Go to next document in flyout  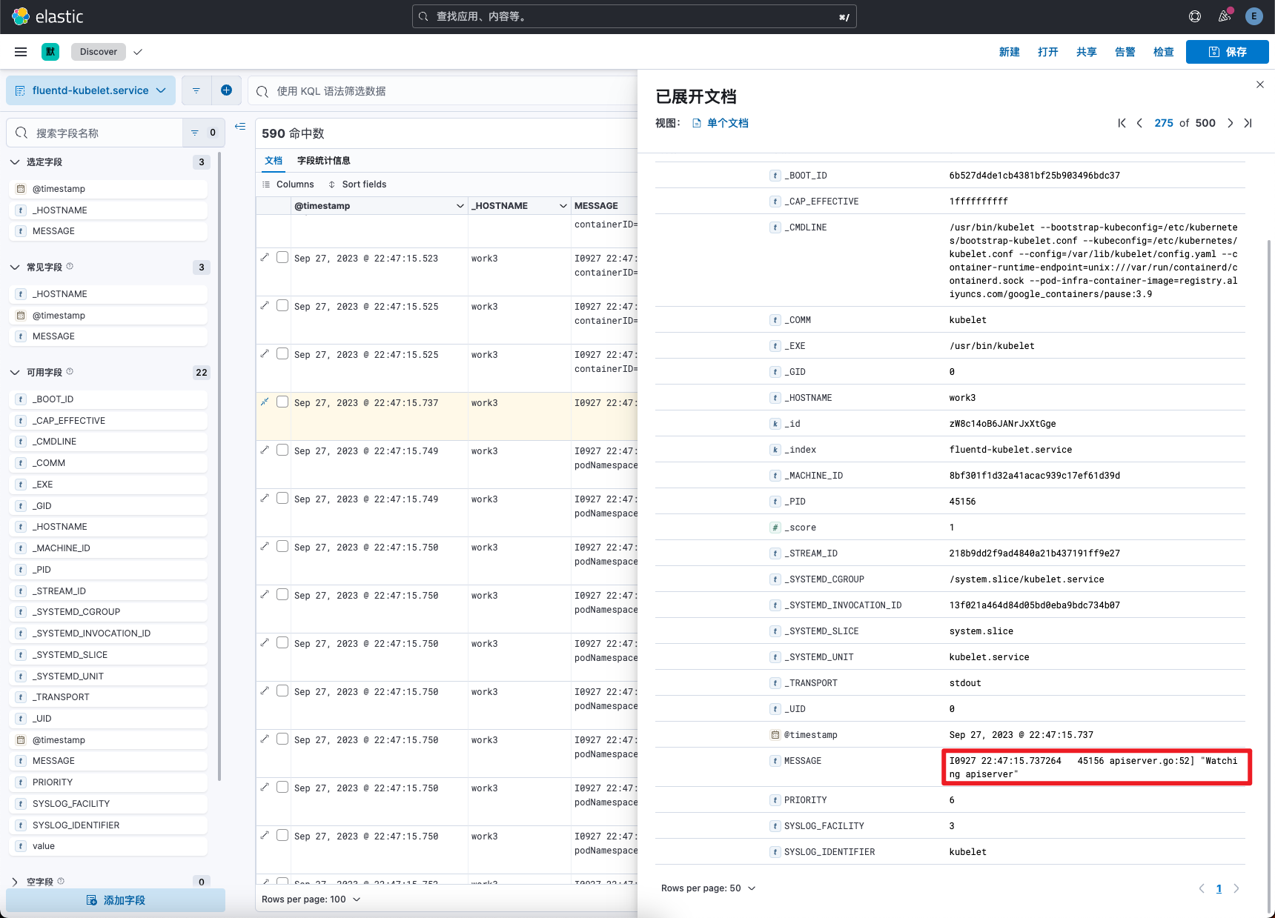tap(1230, 123)
